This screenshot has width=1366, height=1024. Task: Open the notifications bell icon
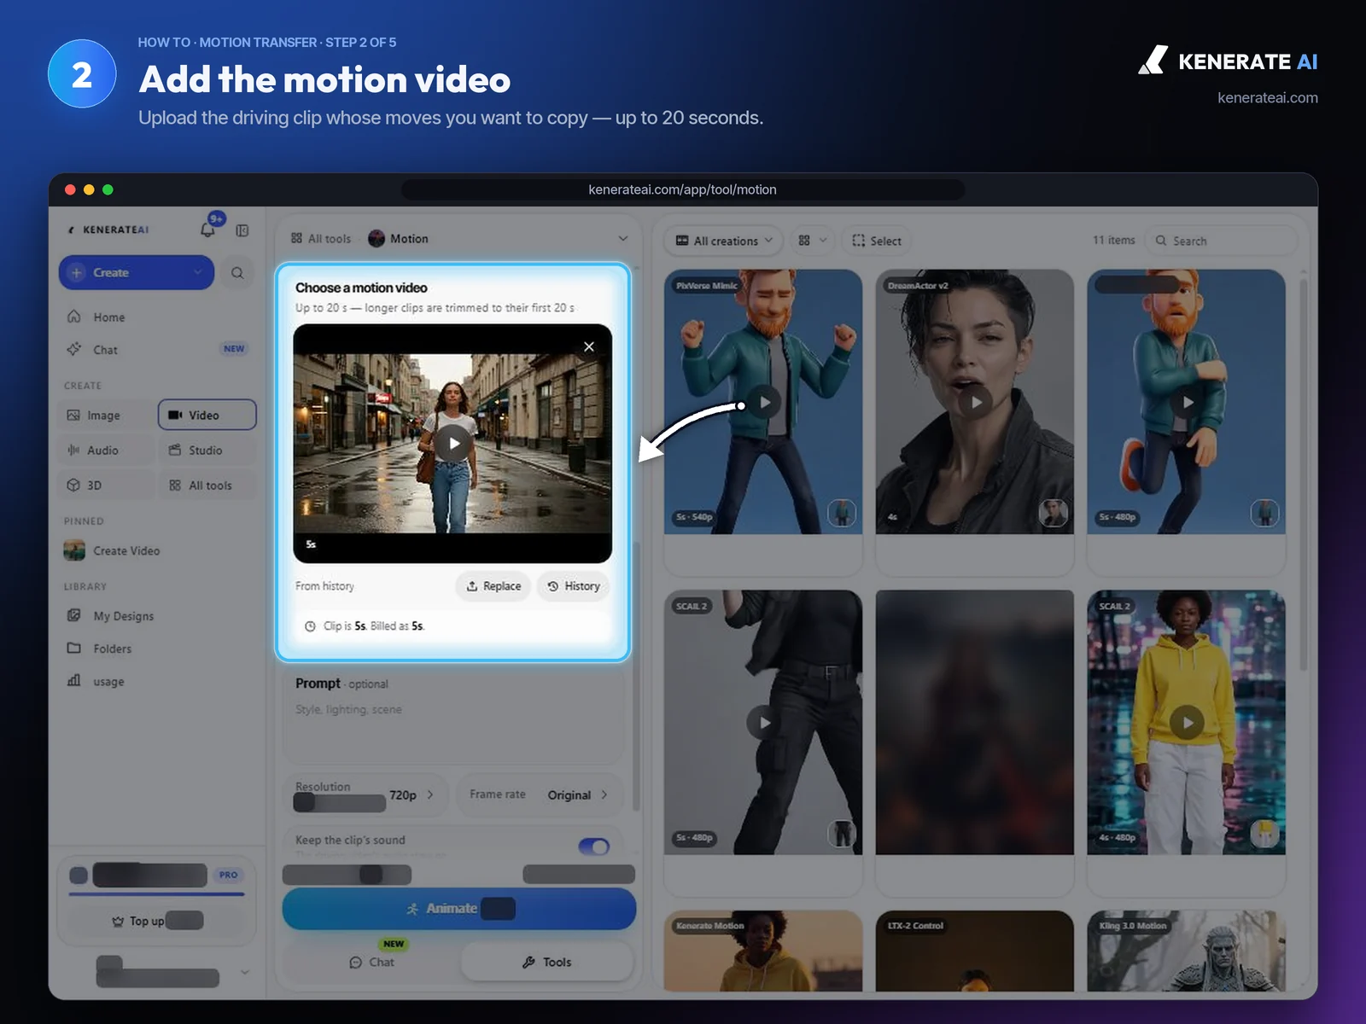point(207,230)
